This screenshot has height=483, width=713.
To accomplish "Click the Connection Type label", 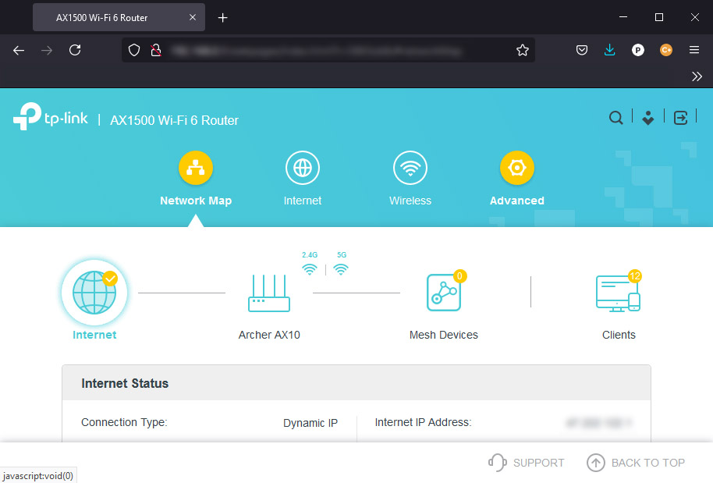I will tap(124, 422).
